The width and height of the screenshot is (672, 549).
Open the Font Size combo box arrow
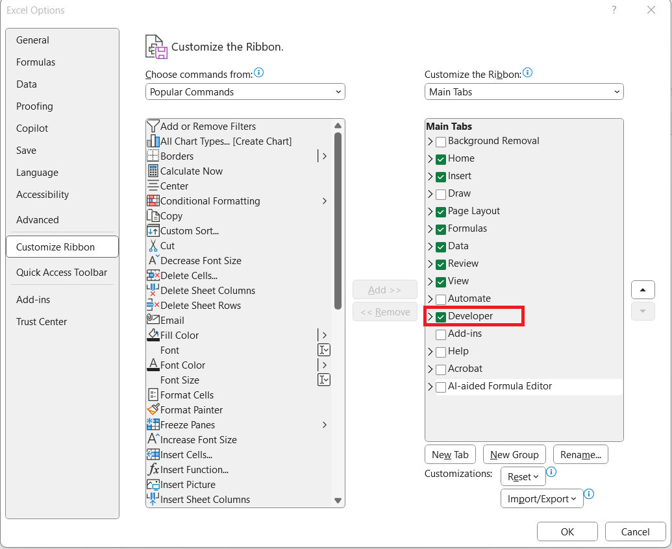coord(324,380)
